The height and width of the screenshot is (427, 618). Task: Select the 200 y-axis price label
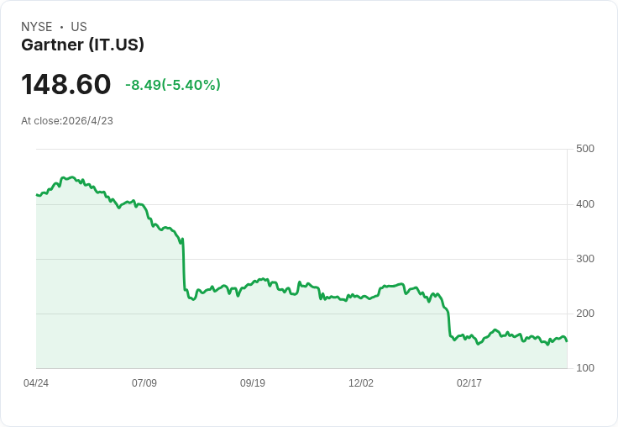585,314
